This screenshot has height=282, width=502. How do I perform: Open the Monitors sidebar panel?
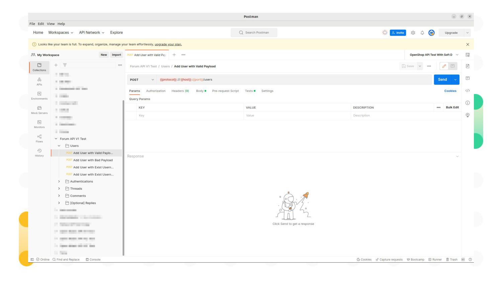click(x=39, y=124)
